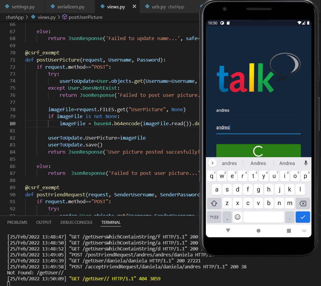Tap the Android back triangle button
This screenshot has width=321, height=286.
pos(228,230)
